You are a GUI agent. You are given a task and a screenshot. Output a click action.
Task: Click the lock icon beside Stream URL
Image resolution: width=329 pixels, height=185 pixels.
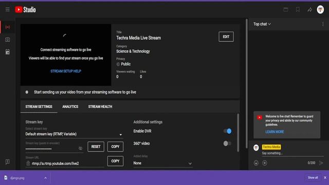pyautogui.click(x=28, y=163)
